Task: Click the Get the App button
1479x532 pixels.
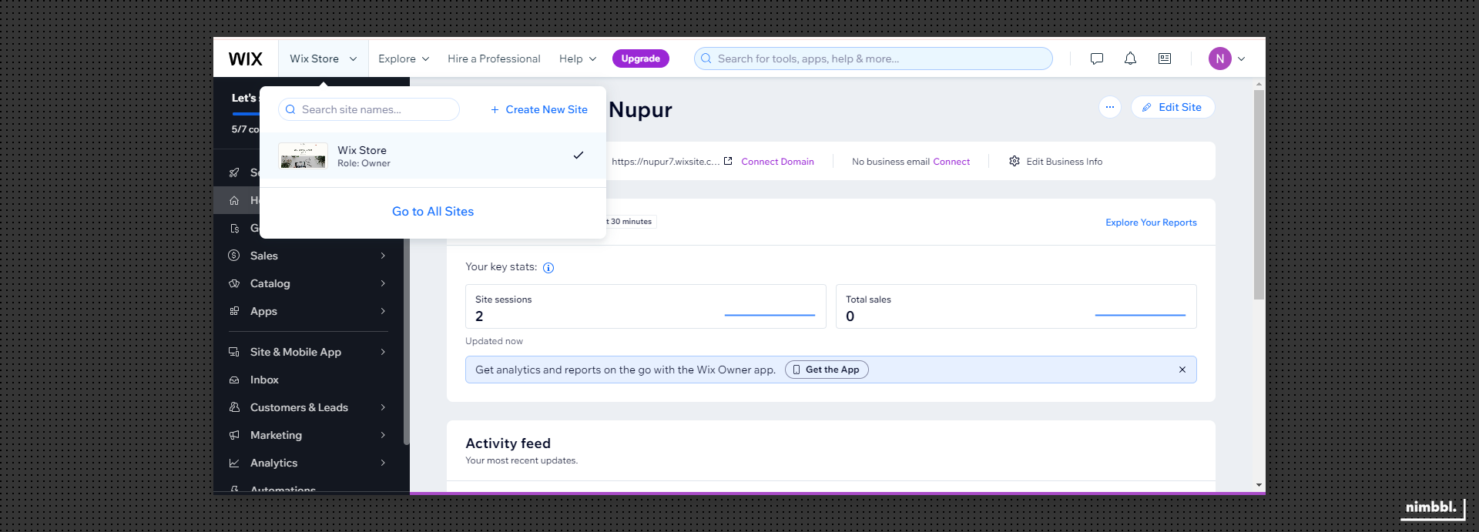Action: (x=827, y=370)
